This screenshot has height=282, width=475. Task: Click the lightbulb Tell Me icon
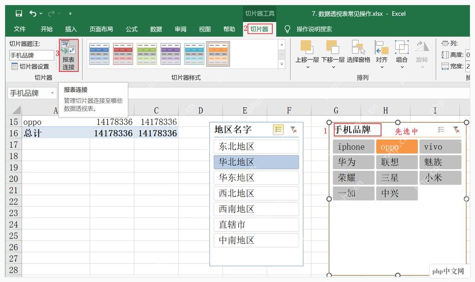click(x=288, y=29)
